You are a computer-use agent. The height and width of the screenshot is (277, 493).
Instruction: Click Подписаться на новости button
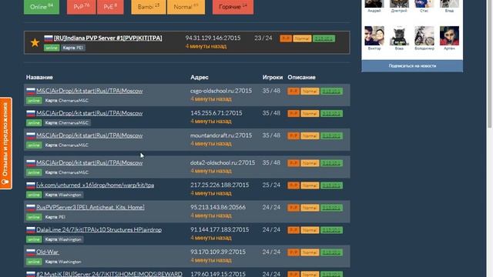[412, 66]
